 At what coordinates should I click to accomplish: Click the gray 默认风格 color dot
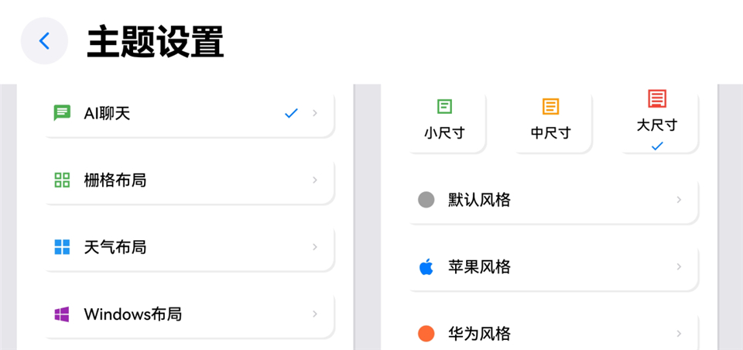pyautogui.click(x=426, y=200)
